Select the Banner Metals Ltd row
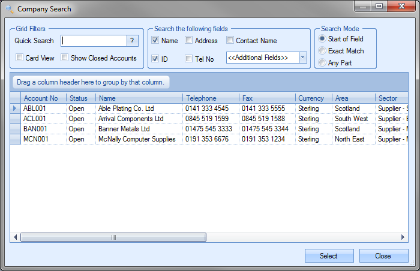420x271 pixels. 123,129
